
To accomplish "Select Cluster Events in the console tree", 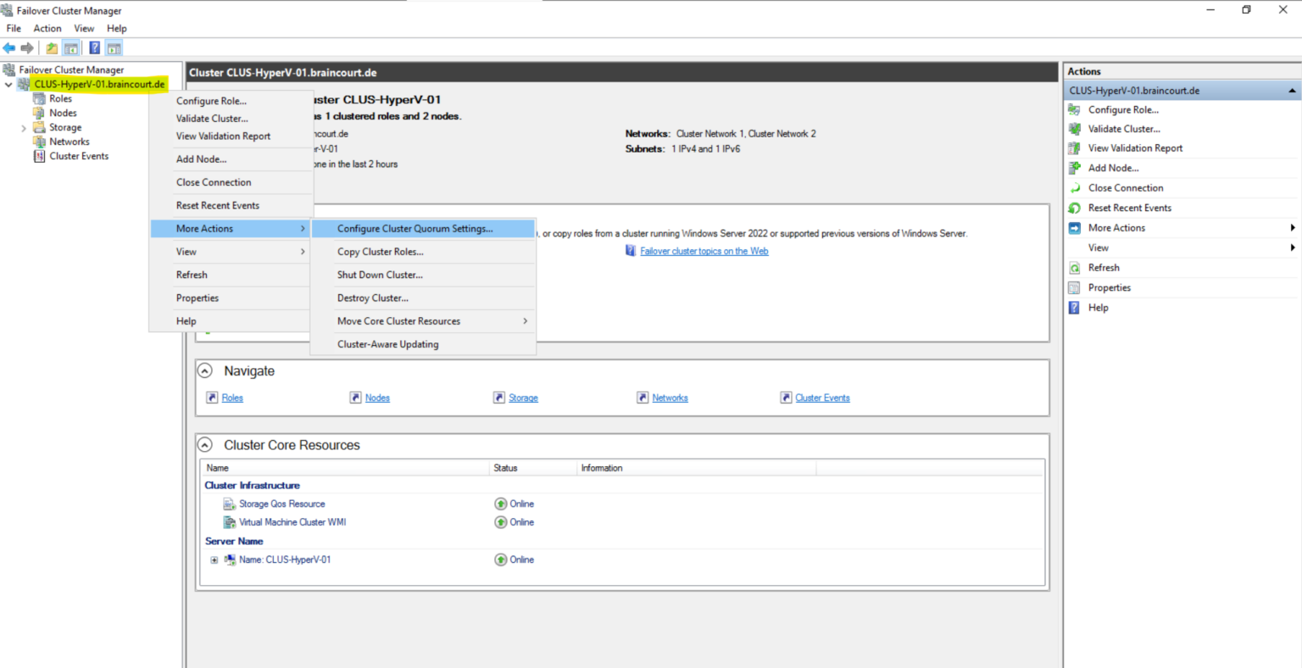I will pyautogui.click(x=80, y=156).
